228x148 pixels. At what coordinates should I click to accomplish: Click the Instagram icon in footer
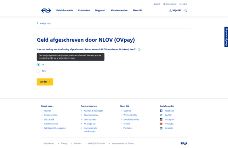(x=161, y=119)
